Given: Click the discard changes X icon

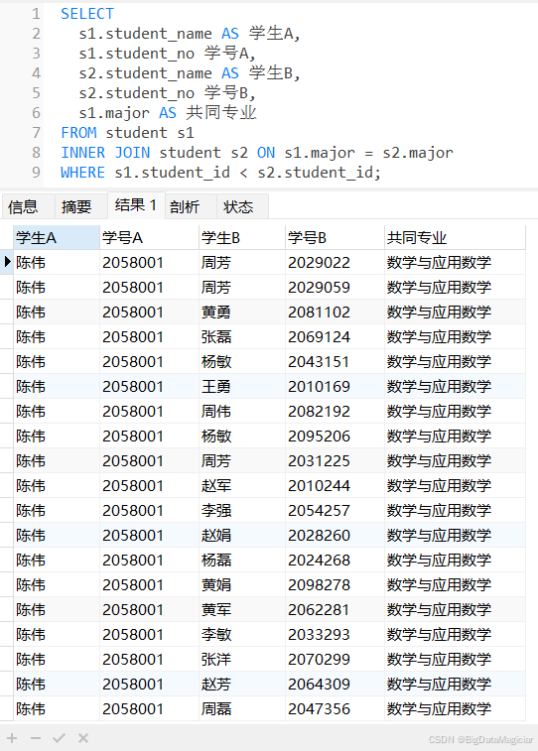Looking at the screenshot, I should pyautogui.click(x=83, y=738).
